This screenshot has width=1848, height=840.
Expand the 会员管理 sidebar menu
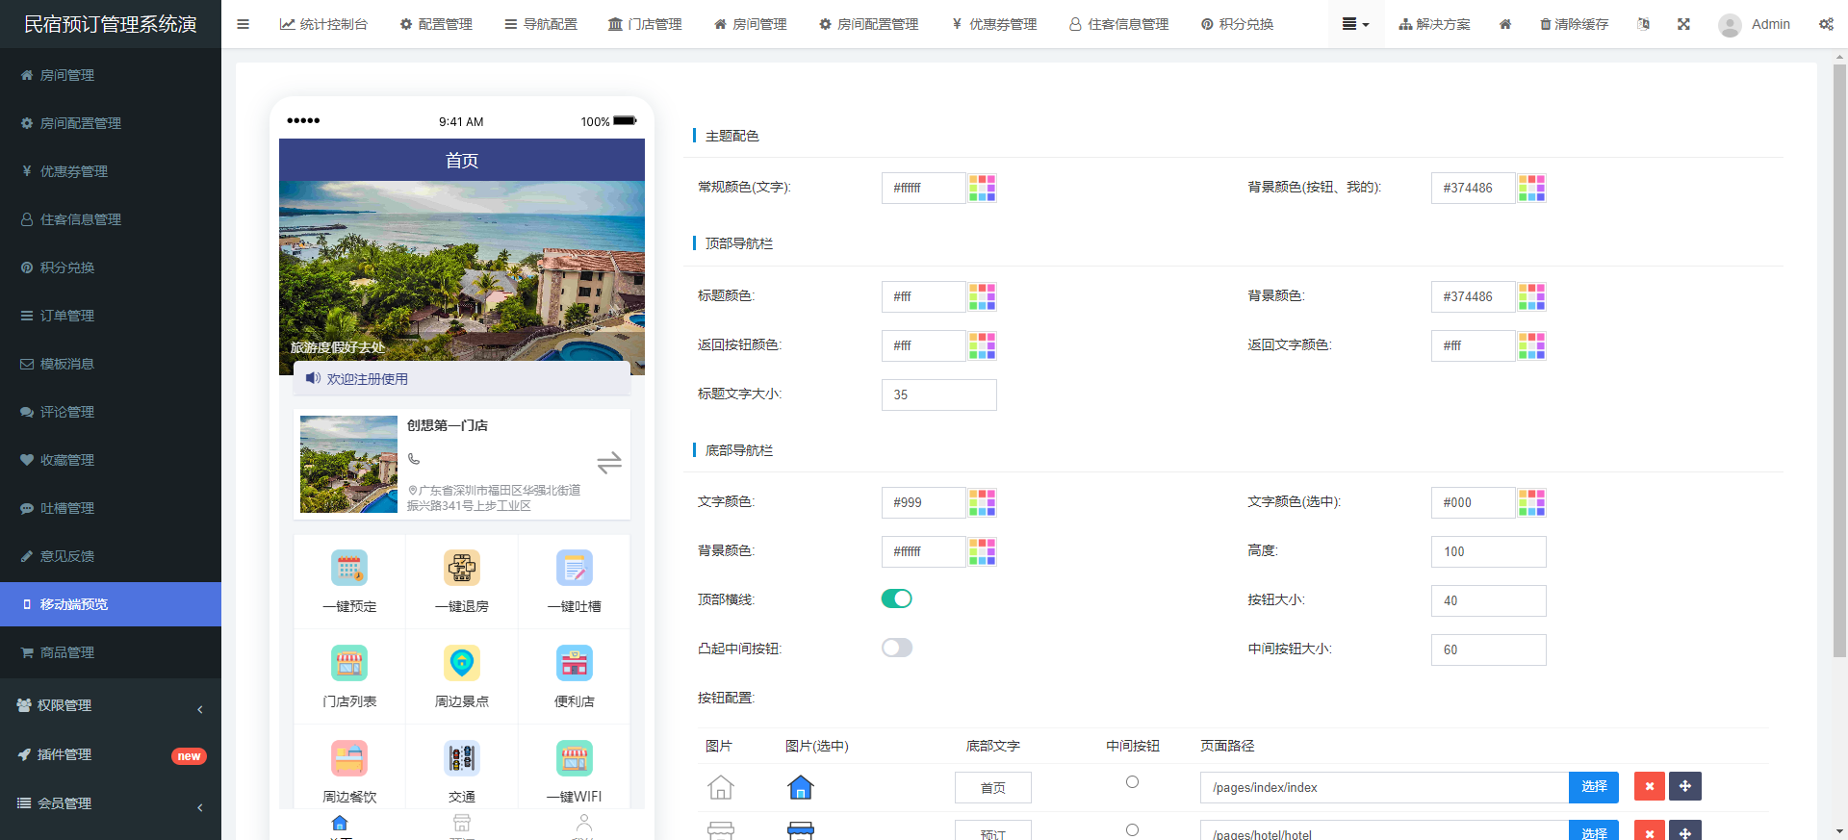[x=111, y=803]
